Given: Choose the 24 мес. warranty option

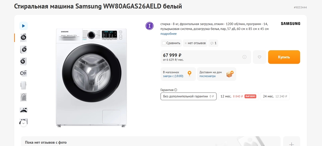Looking at the screenshot, I should coord(275,96).
